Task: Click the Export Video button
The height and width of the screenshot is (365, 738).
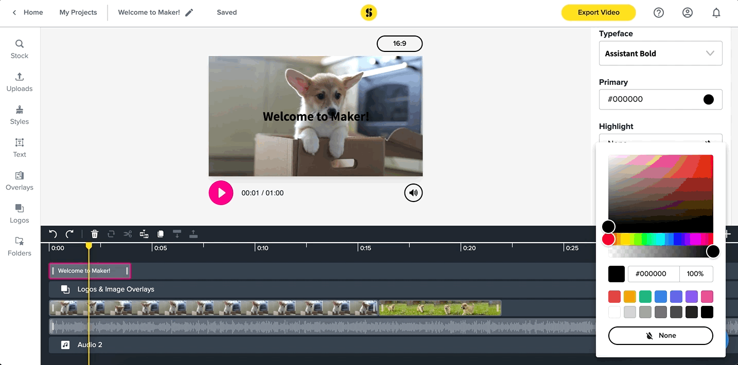Action: tap(599, 13)
